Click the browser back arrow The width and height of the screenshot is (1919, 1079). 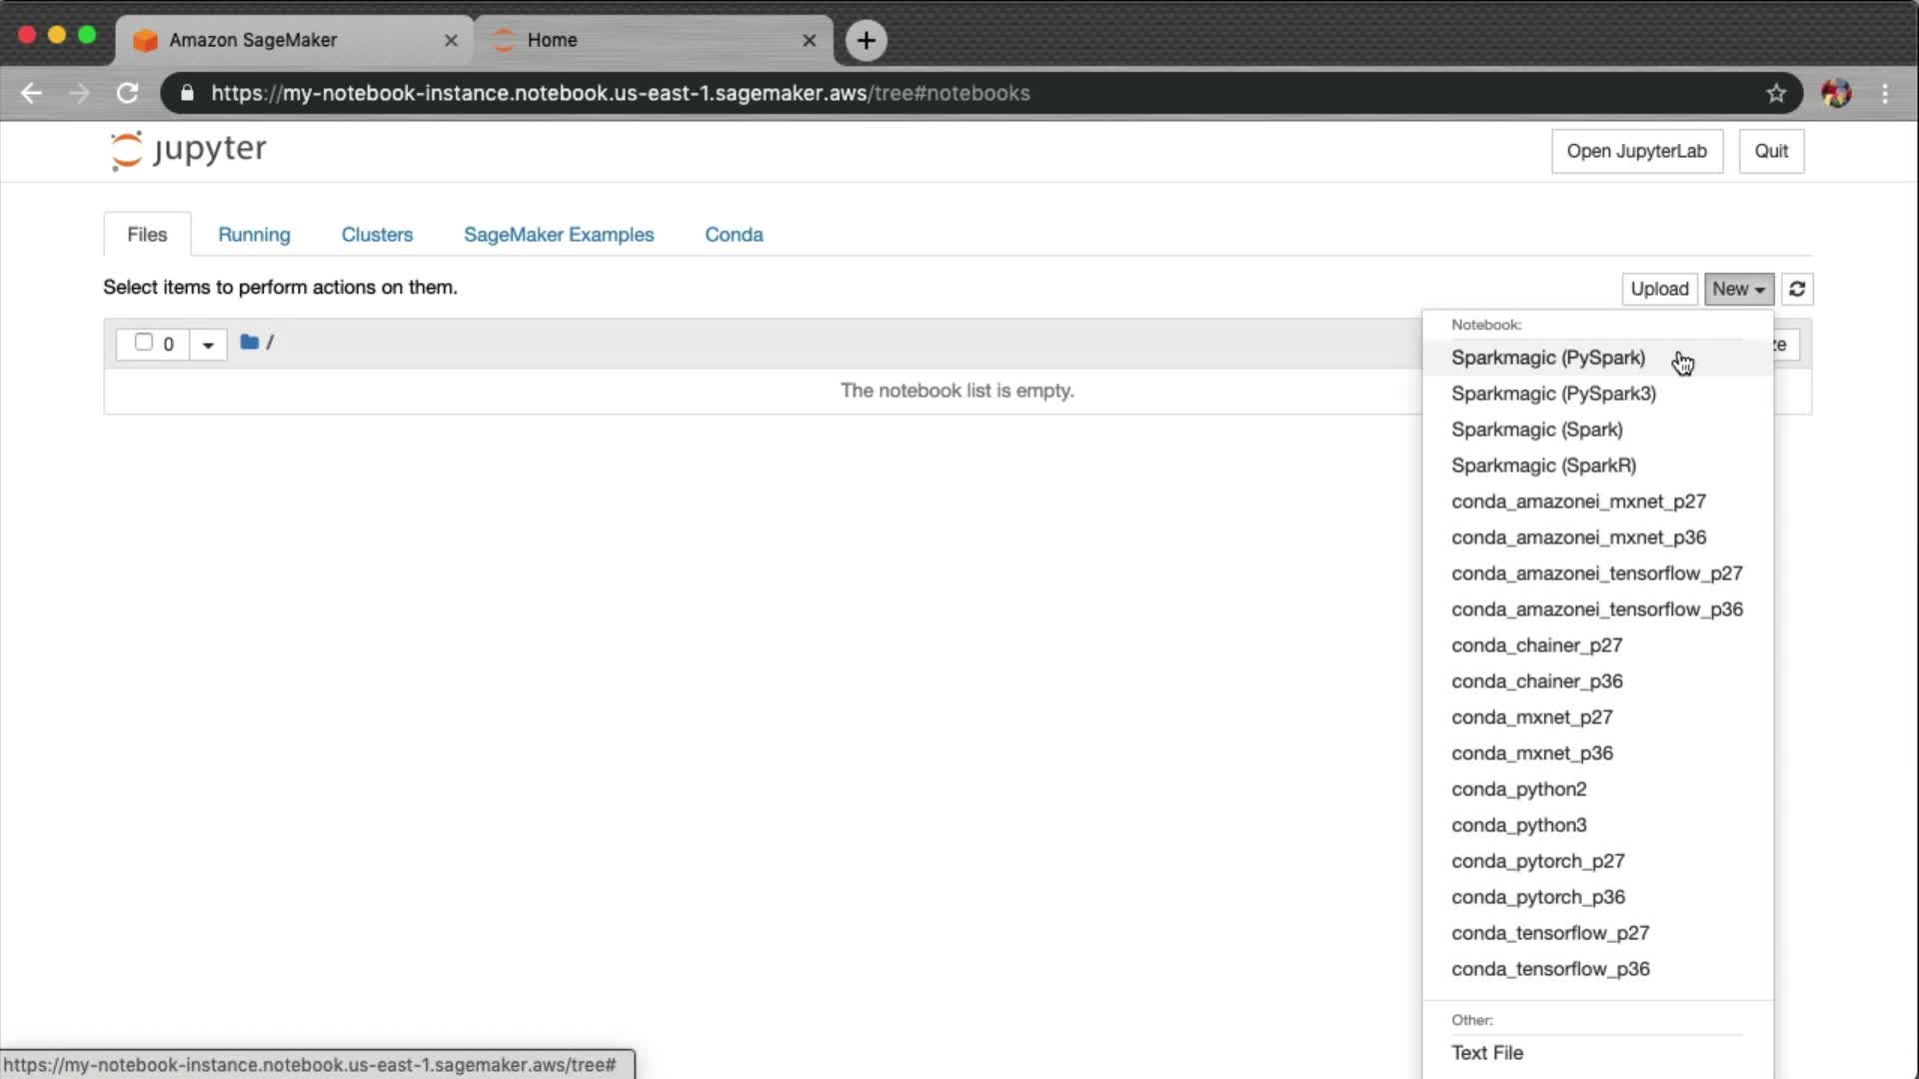tap(31, 93)
